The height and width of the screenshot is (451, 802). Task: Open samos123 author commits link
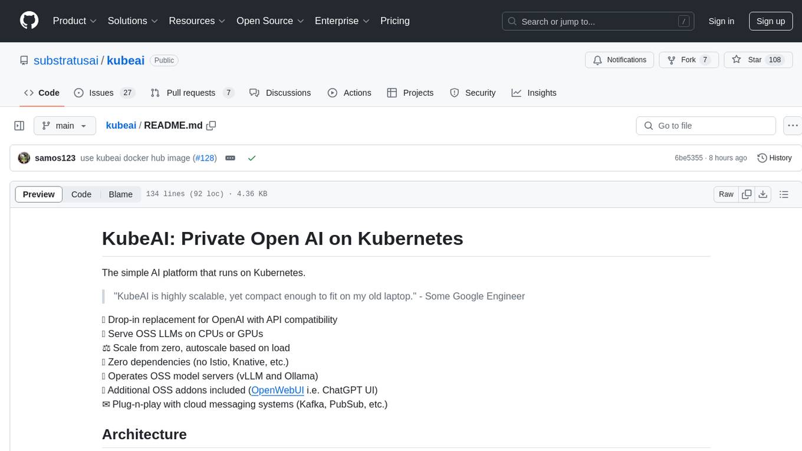(x=55, y=158)
